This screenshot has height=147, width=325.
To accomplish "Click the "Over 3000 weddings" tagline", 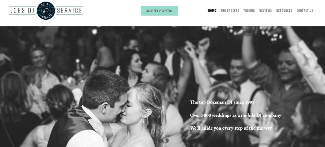I will pyautogui.click(x=236, y=115).
